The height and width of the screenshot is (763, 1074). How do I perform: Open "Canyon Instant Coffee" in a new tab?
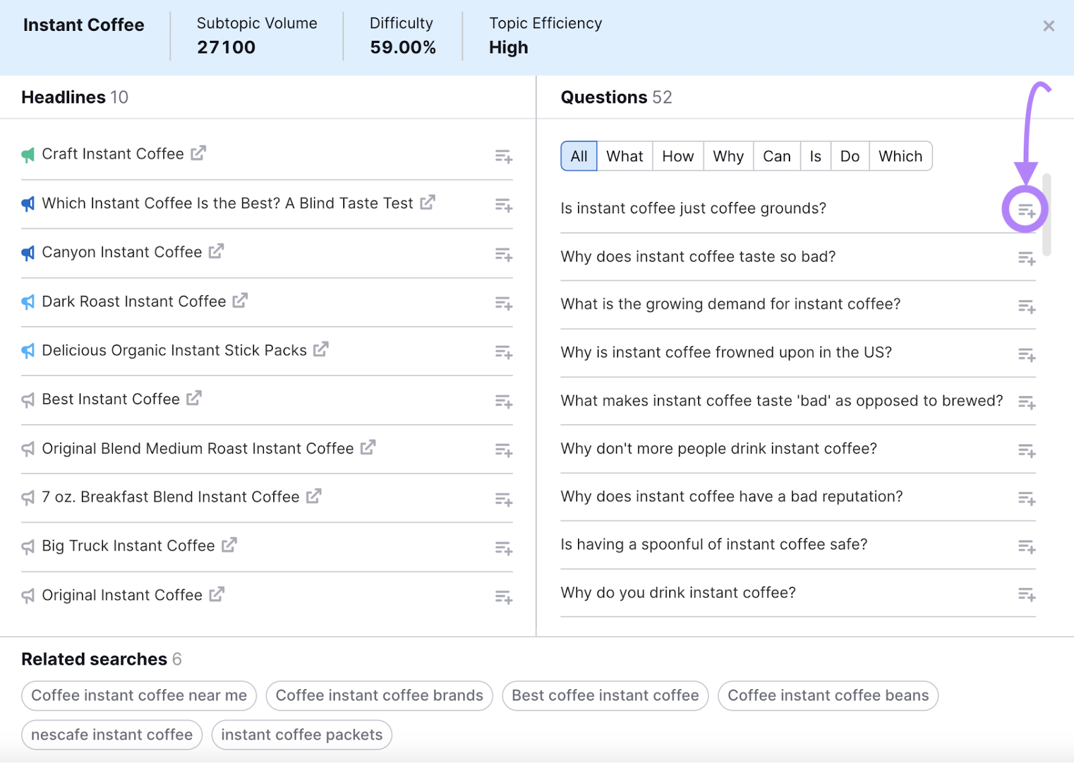coord(216,251)
